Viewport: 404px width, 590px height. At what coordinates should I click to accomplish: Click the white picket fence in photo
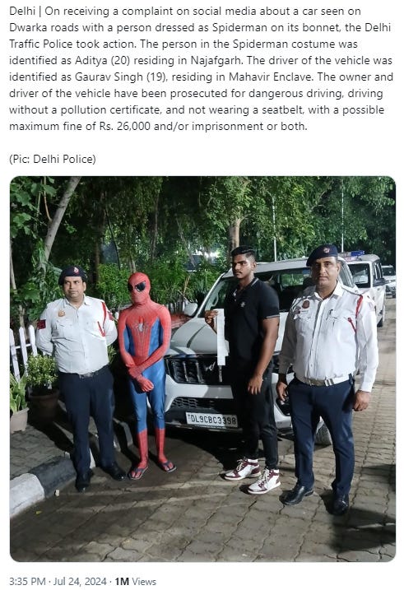click(23, 348)
